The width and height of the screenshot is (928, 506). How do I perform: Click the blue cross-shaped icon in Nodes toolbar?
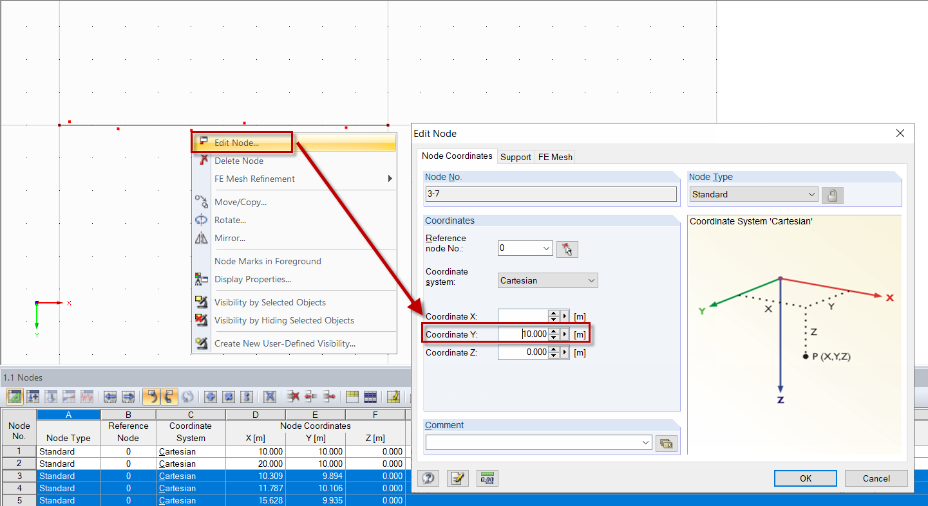tap(229, 397)
